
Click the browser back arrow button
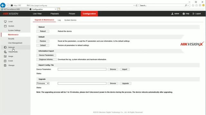coord(3,5)
